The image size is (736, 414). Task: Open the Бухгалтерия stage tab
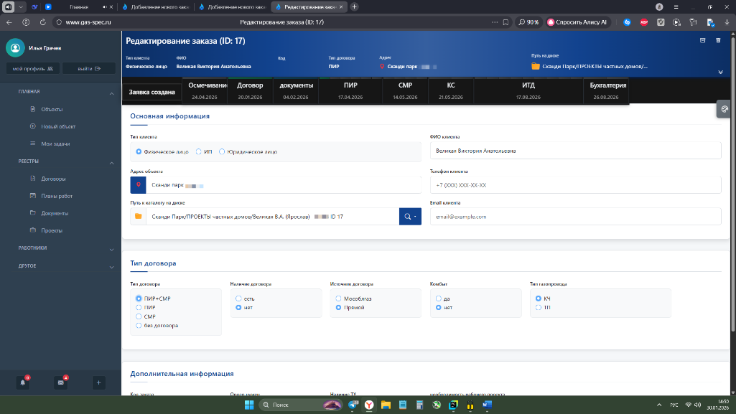pos(606,90)
